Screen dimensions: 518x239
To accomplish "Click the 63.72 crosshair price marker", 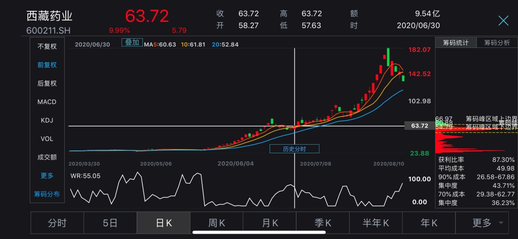I will tap(420, 126).
